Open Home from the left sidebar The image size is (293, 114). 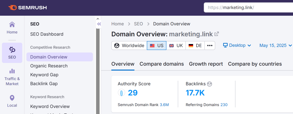[x=12, y=28]
